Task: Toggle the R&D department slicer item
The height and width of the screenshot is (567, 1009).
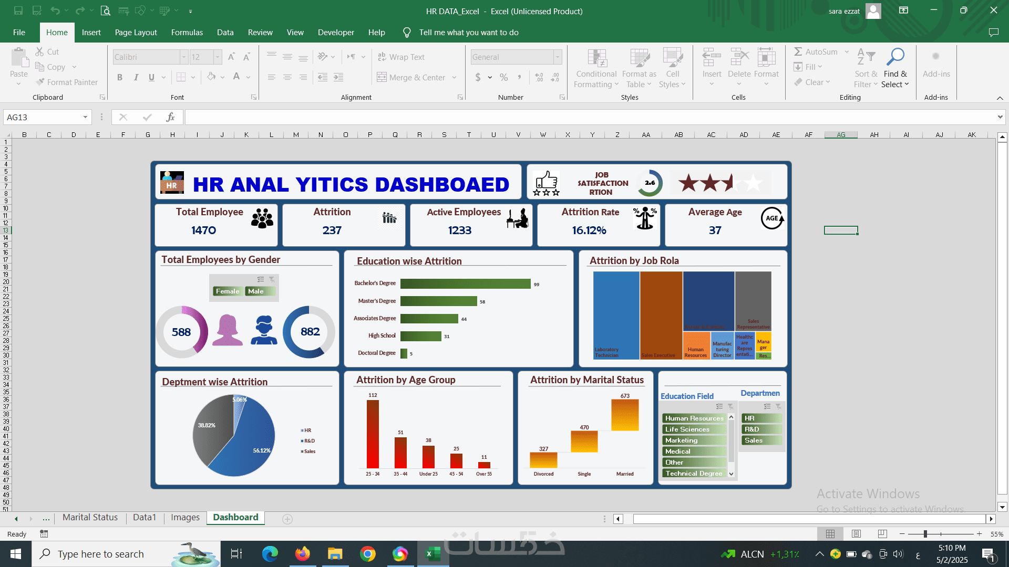Action: tap(761, 429)
